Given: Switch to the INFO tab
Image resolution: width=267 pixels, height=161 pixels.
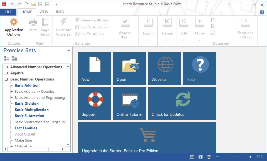Looking at the screenshot, I should (x=60, y=12).
